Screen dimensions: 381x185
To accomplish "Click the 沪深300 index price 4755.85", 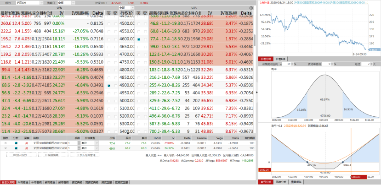I will click(x=116, y=3).
